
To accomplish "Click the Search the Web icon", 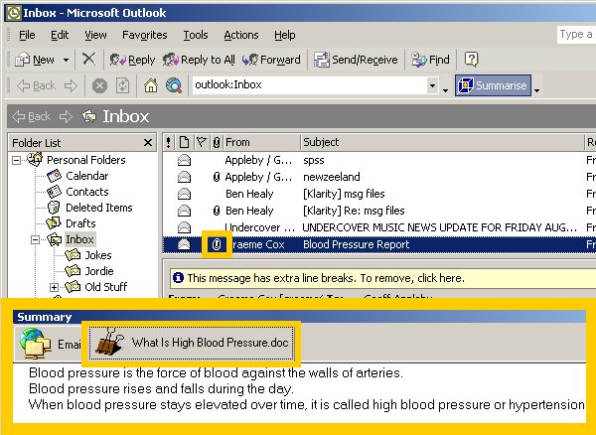I will tap(174, 85).
